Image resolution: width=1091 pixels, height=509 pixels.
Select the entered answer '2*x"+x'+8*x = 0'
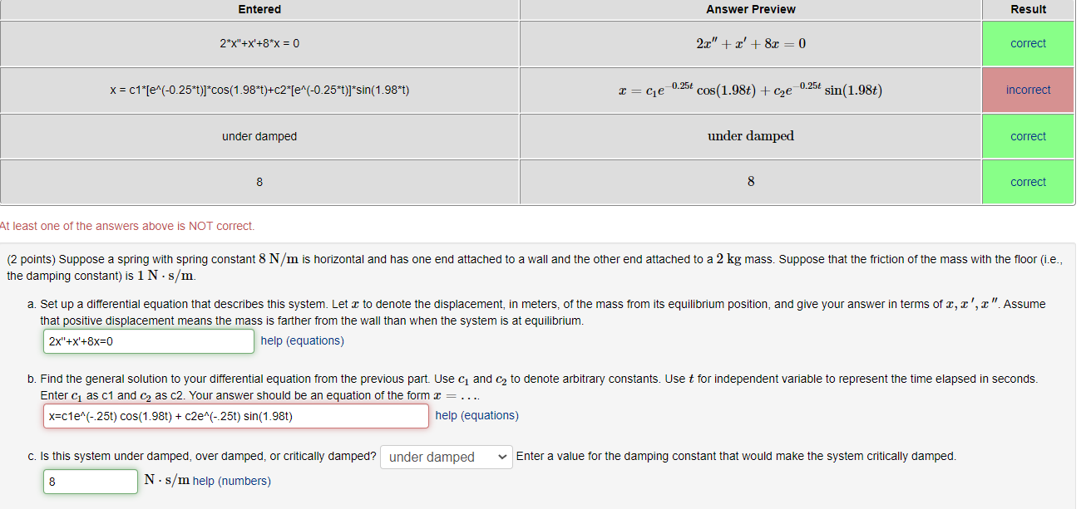point(259,42)
